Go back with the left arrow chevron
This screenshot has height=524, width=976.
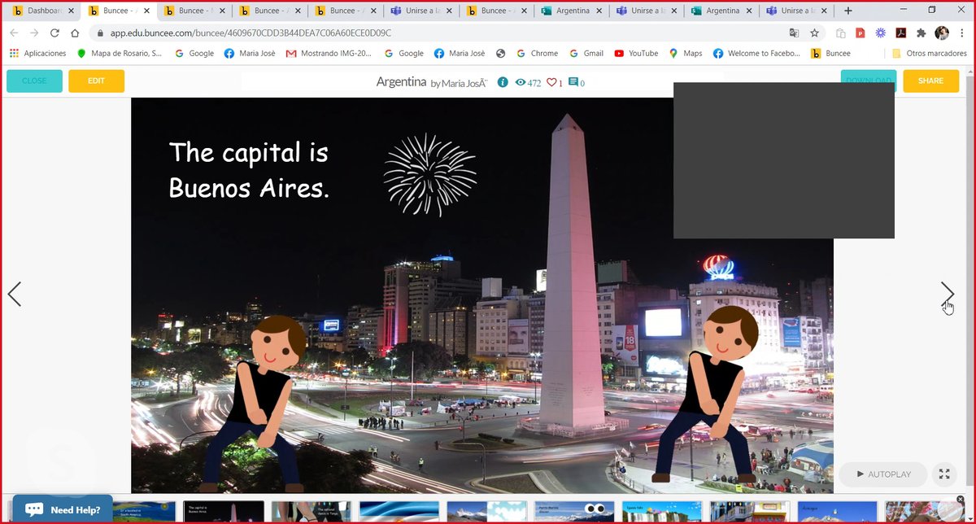tap(15, 294)
